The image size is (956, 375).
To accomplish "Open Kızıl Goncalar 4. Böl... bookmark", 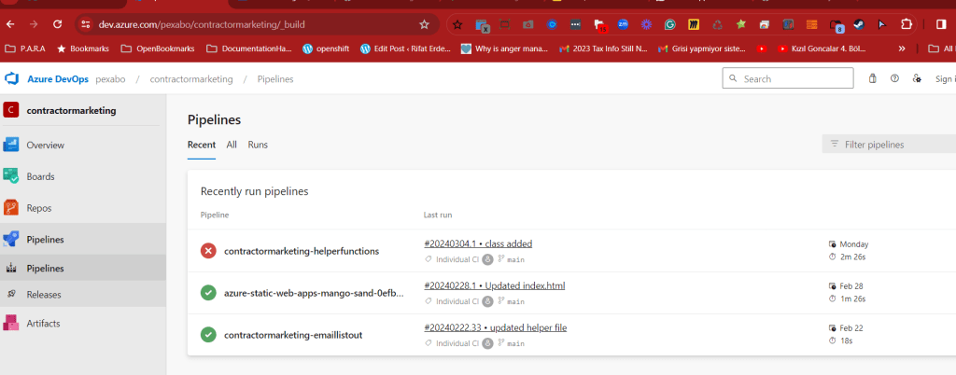I will (822, 49).
